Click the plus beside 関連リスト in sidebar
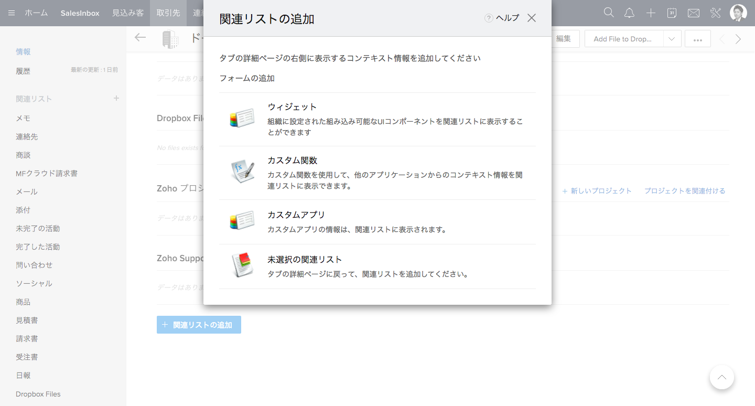The height and width of the screenshot is (406, 755). click(116, 99)
